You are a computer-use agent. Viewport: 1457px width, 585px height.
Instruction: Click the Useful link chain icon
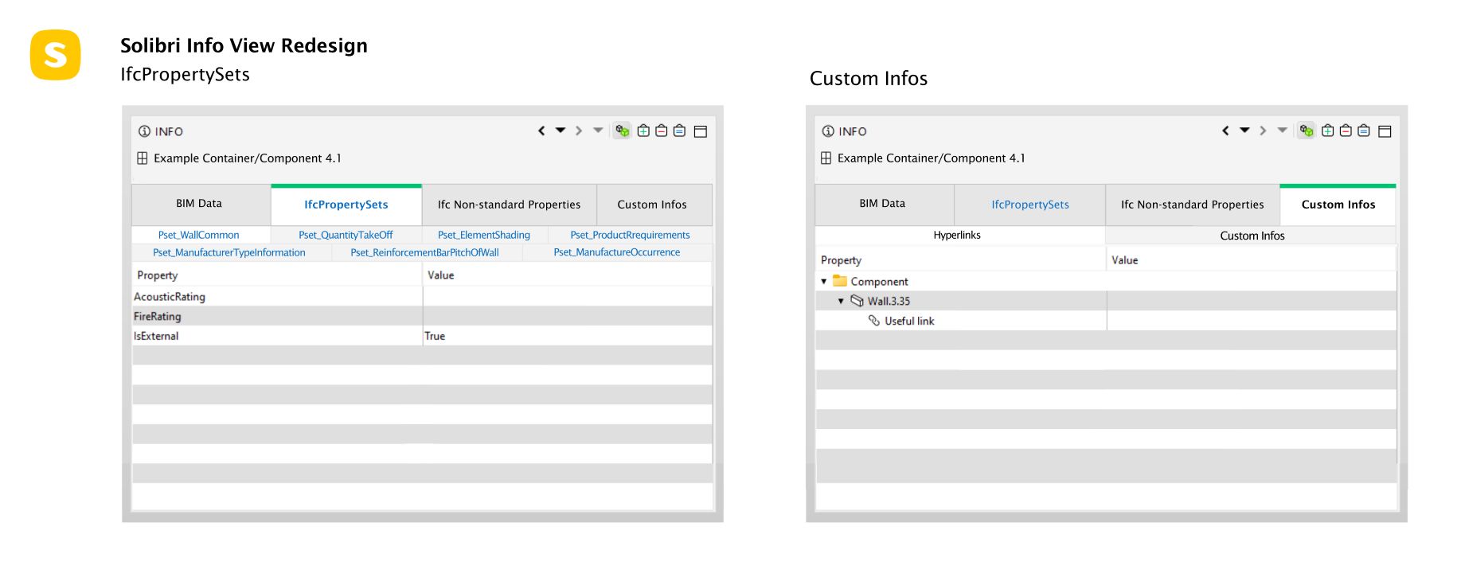coord(874,321)
